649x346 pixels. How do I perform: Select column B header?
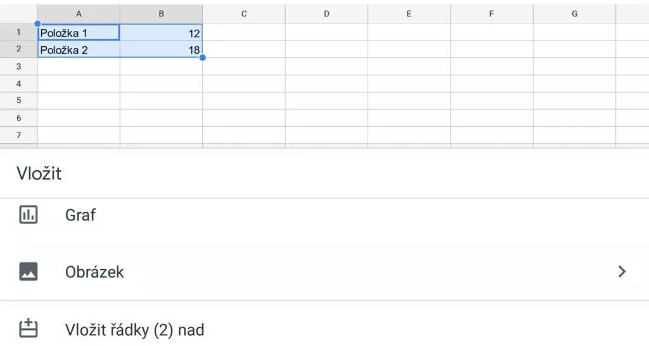(161, 14)
